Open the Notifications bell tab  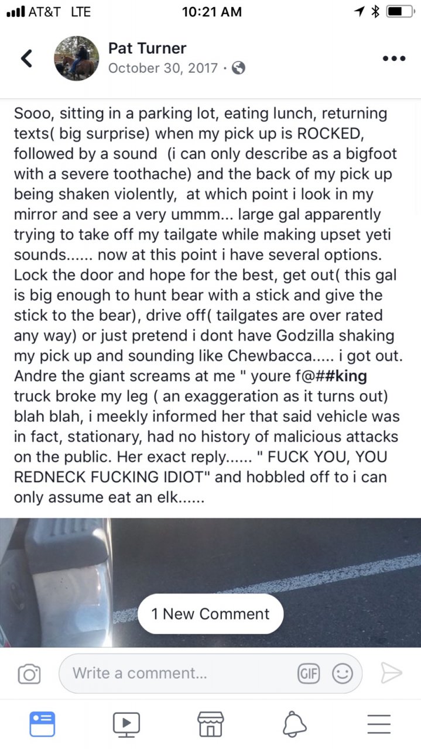pos(295,724)
